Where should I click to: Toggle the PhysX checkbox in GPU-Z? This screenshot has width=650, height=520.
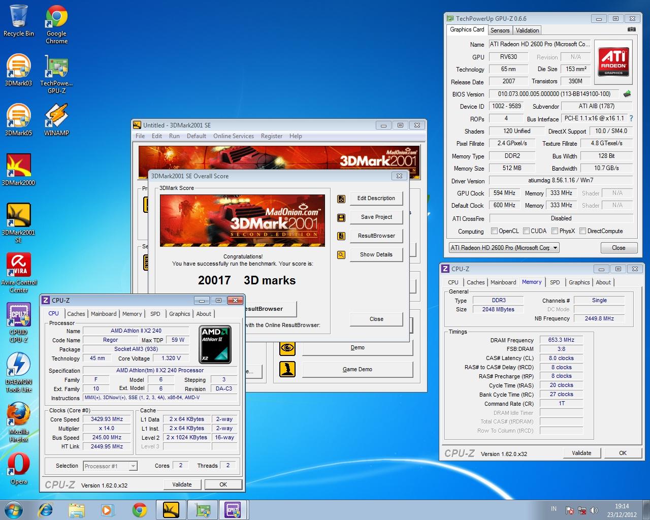[555, 231]
